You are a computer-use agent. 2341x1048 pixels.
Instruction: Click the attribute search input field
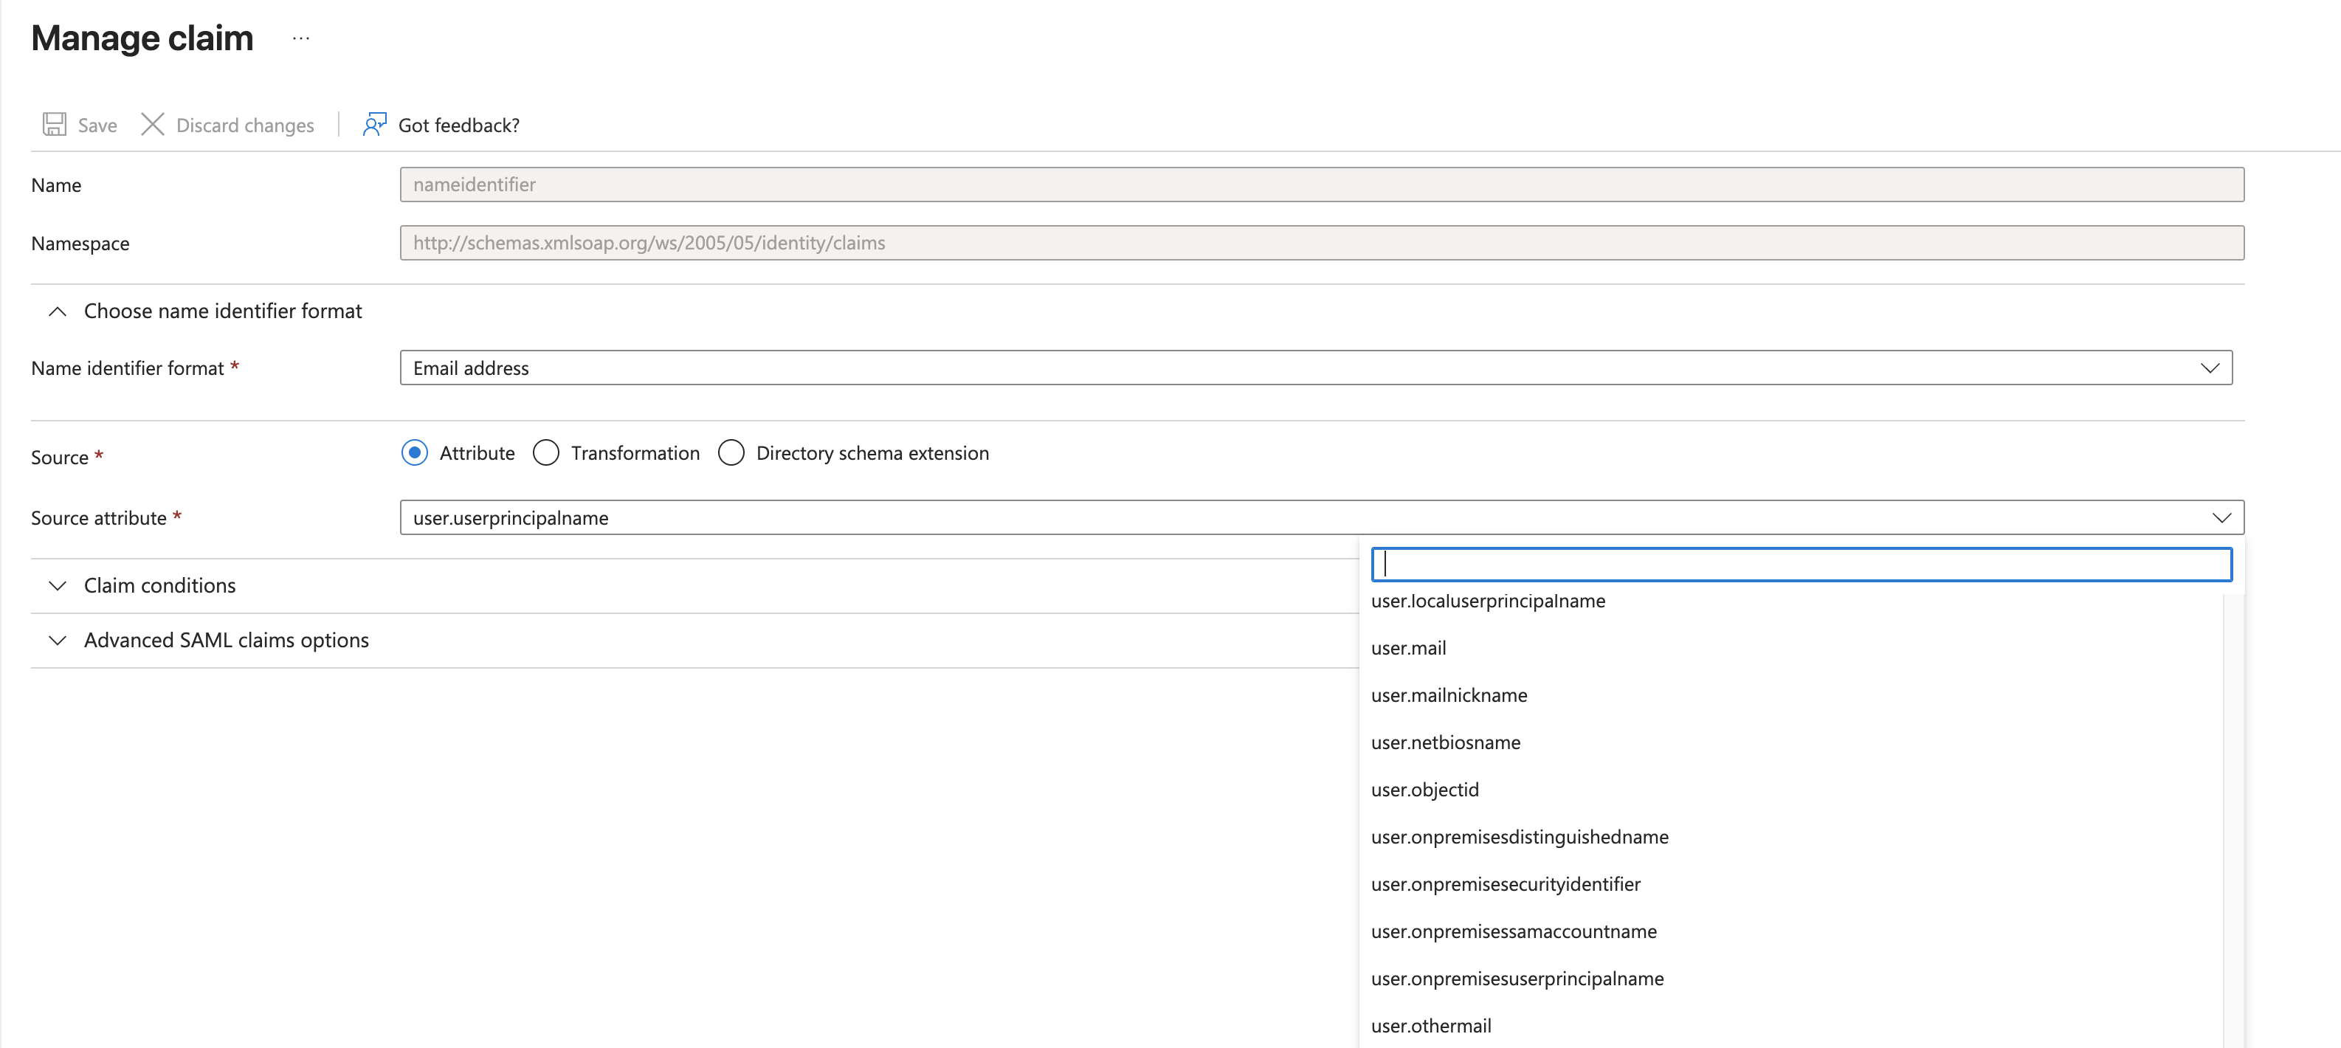(x=1802, y=565)
